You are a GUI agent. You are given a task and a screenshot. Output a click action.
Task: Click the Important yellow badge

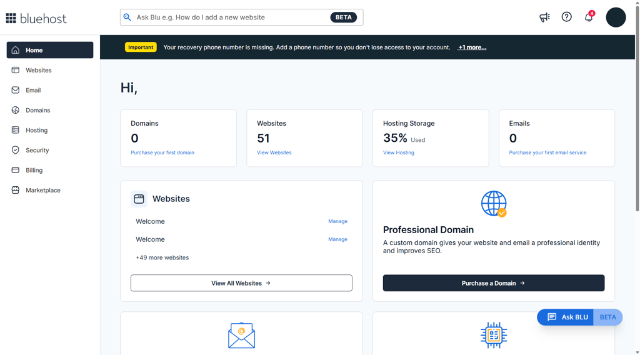141,47
